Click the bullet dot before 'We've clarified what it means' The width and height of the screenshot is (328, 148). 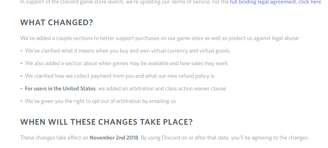click(21, 51)
